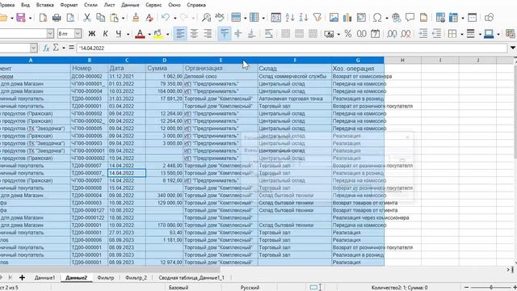The width and height of the screenshot is (517, 291).
Task: Toggle wrap text icon
Action: [269, 34]
